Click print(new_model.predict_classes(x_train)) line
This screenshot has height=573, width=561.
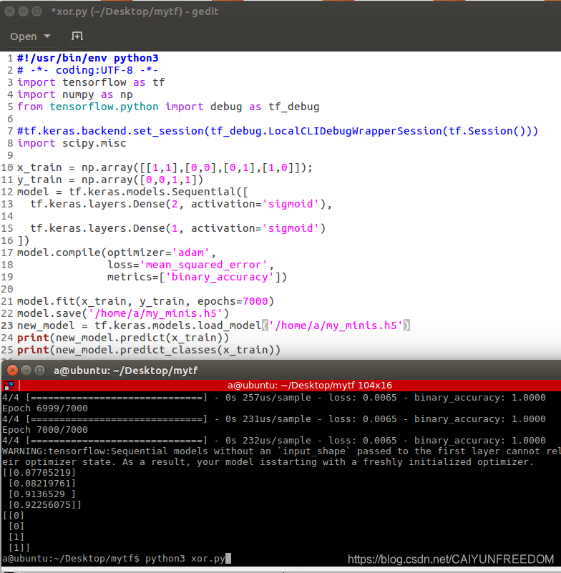point(149,350)
